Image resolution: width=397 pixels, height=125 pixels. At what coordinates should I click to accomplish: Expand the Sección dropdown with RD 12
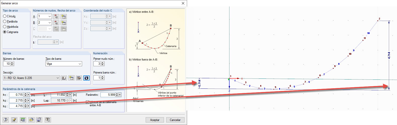pyautogui.click(x=58, y=78)
